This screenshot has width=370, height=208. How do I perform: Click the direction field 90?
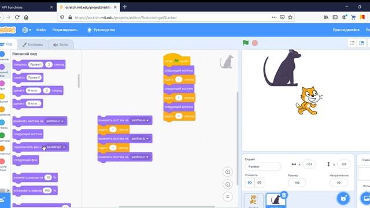339,183
